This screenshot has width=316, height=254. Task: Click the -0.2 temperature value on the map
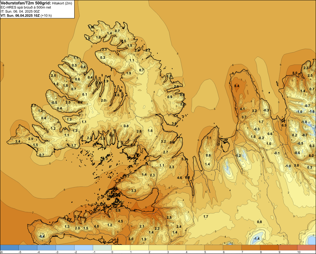[261, 138]
